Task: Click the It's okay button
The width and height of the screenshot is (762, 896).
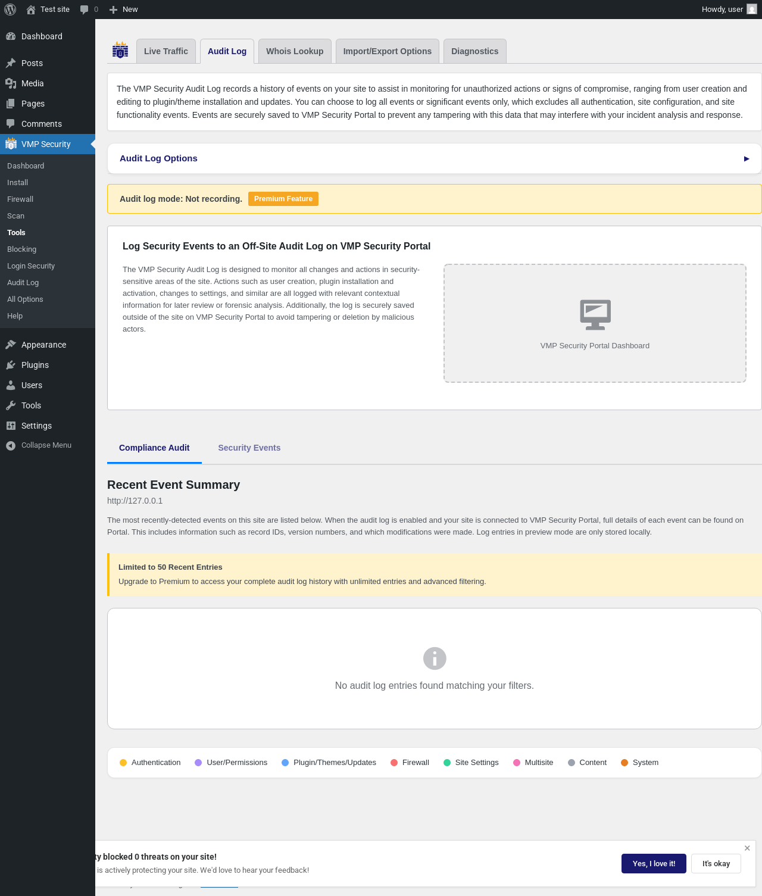Action: coord(716,863)
